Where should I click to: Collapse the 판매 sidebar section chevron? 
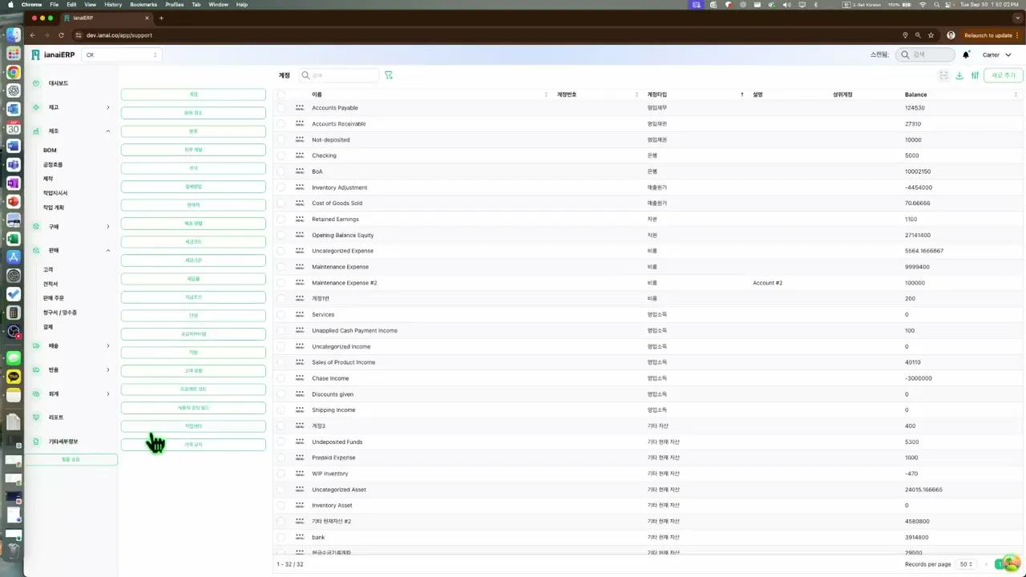(x=108, y=250)
